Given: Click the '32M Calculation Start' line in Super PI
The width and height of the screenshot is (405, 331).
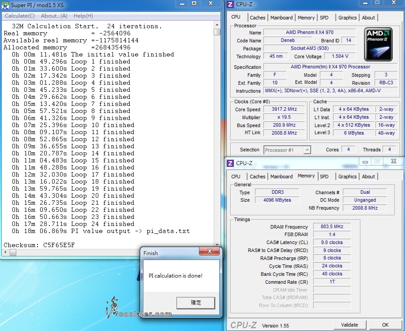Looking at the screenshot, I should point(87,26).
